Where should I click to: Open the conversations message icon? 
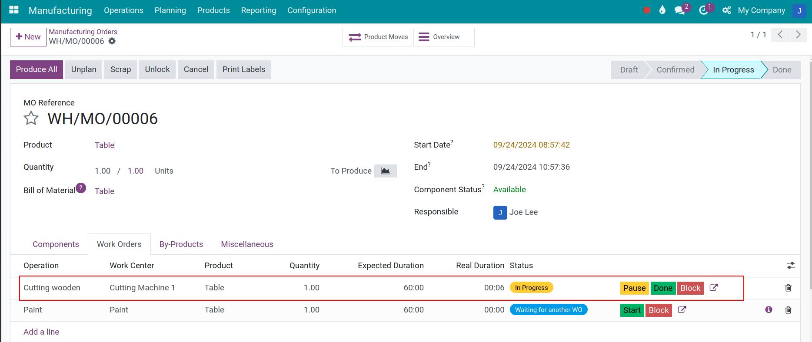[679, 10]
